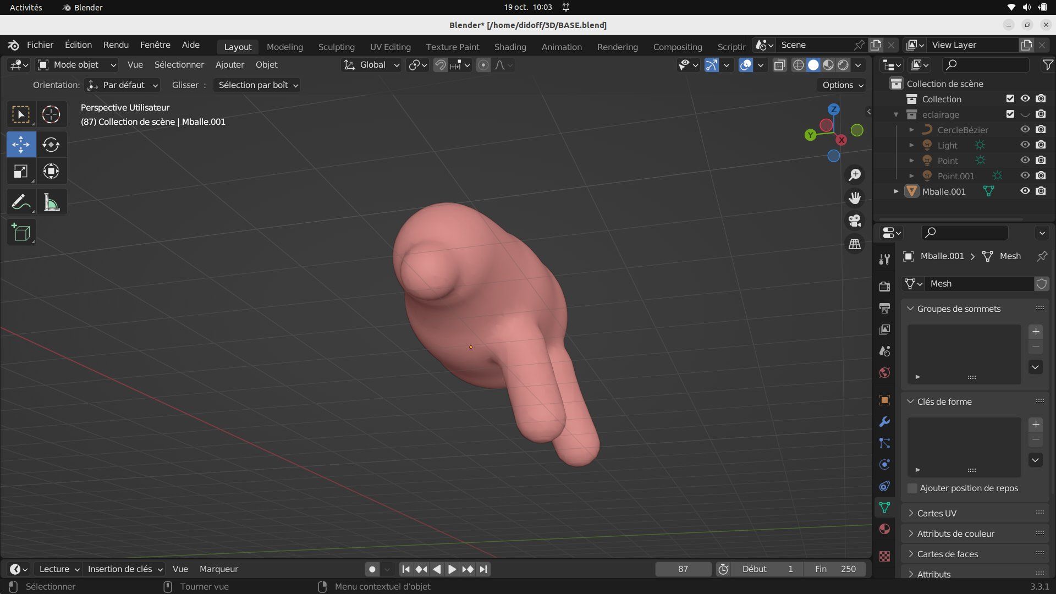Open the Mode objet dropdown
This screenshot has height=594, width=1056.
coord(77,65)
